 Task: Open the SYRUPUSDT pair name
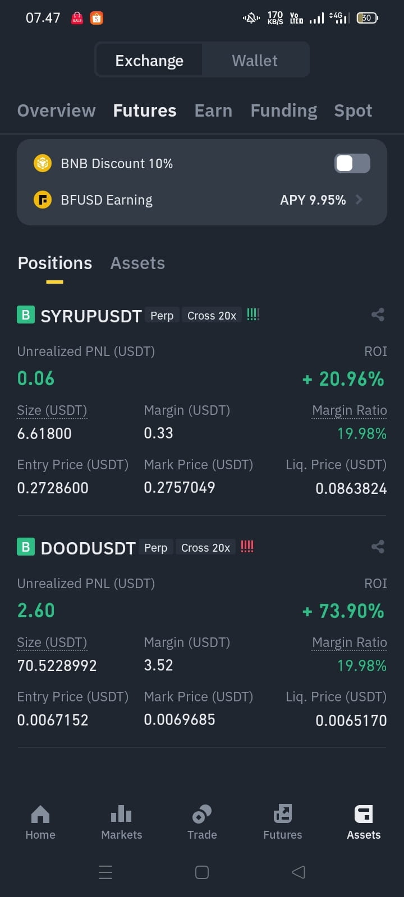coord(91,316)
